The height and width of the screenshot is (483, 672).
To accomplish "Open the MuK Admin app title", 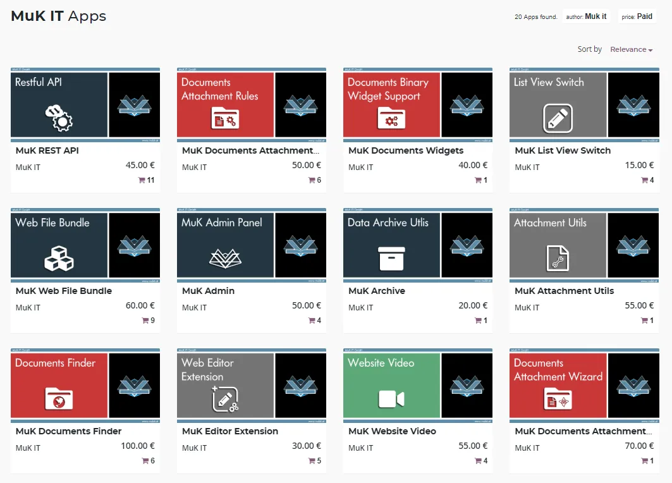I will point(208,291).
